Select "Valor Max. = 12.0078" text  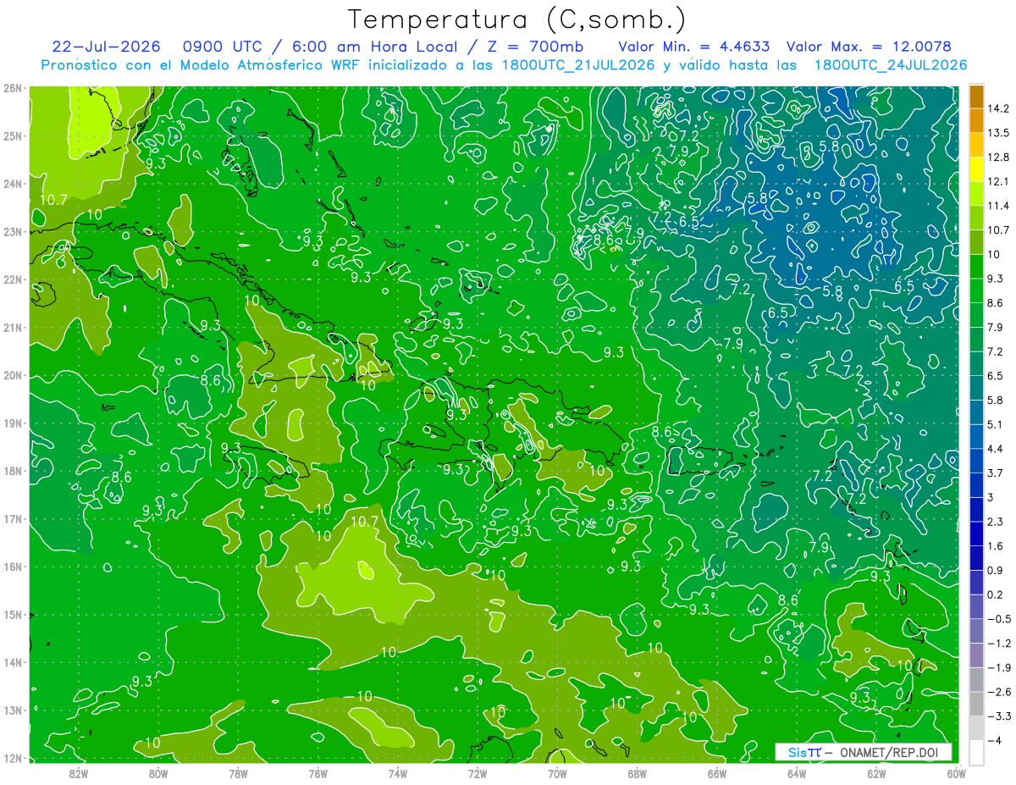(869, 47)
